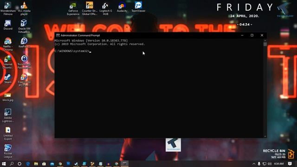Screen dimensions: 297x167
Task: Launch Rocket League from the desktop
Action: pyautogui.click(x=8, y=151)
